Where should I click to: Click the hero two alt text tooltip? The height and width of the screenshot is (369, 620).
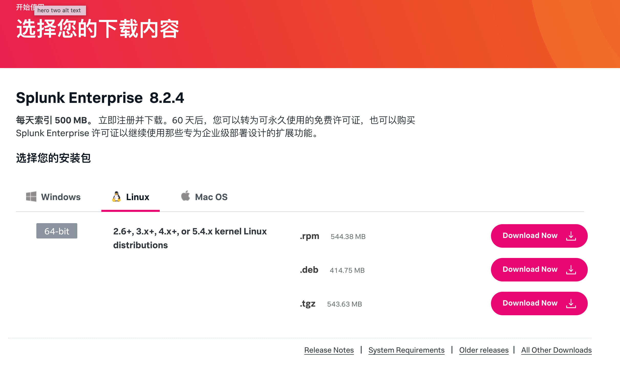point(59,10)
